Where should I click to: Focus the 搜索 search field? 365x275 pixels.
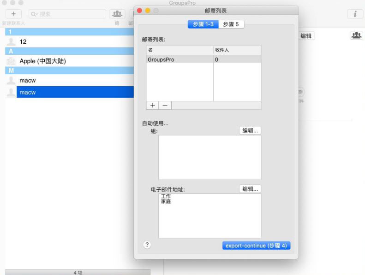coord(67,14)
